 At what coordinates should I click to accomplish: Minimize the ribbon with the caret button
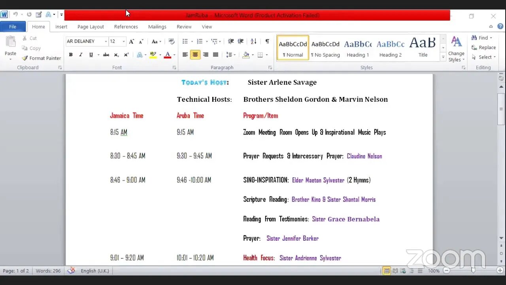tap(491, 27)
